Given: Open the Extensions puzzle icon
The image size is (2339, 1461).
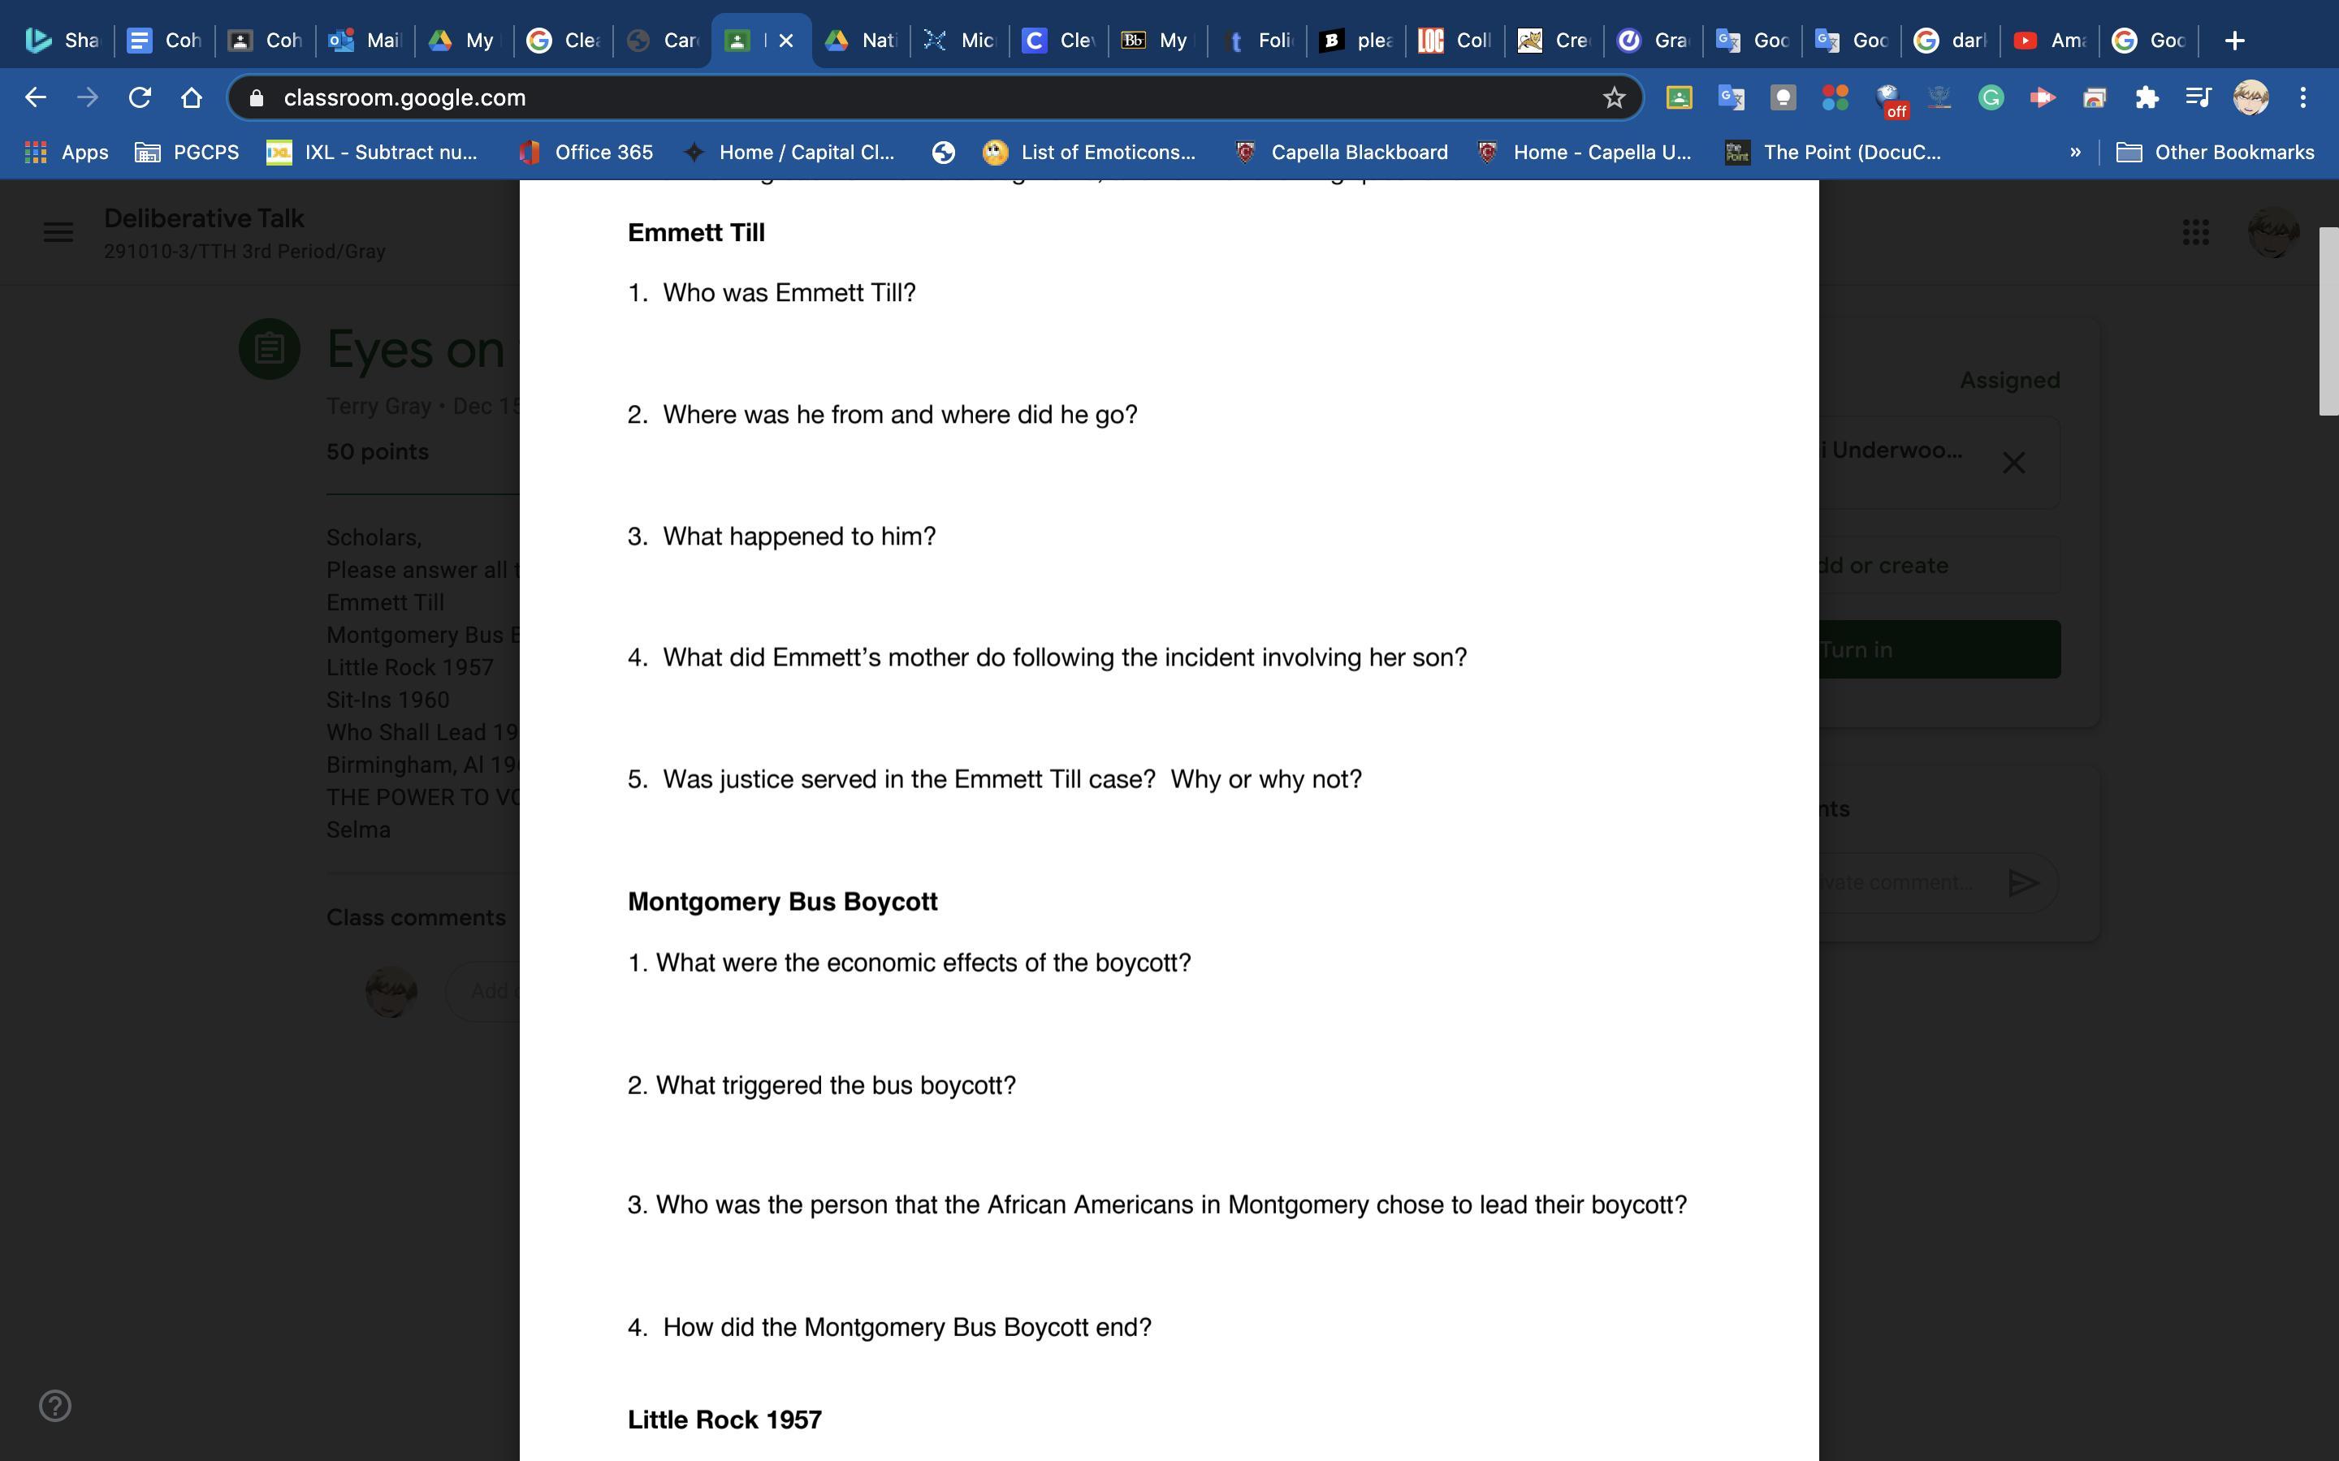Looking at the screenshot, I should (2147, 97).
